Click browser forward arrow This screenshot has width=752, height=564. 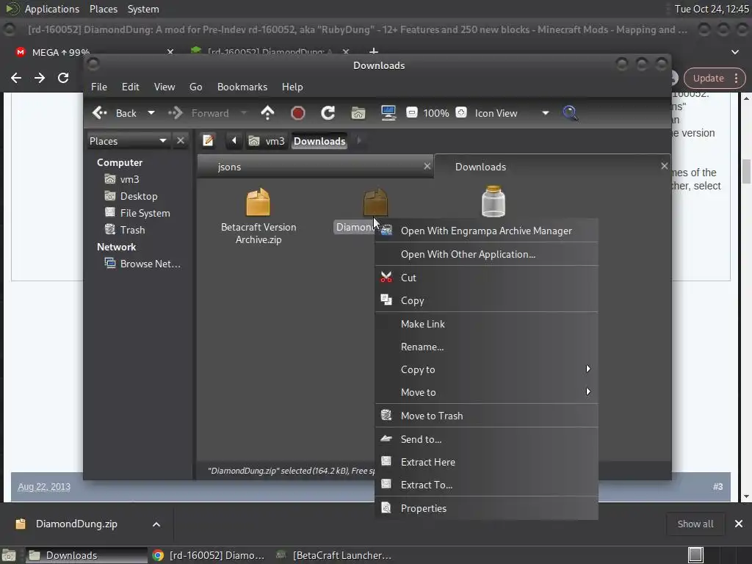tap(40, 78)
